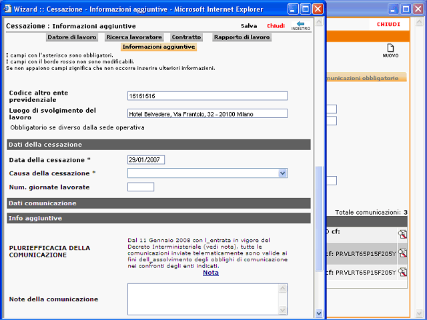Select the Rapporto di lavoro tab
427x320 pixels.
pyautogui.click(x=242, y=37)
